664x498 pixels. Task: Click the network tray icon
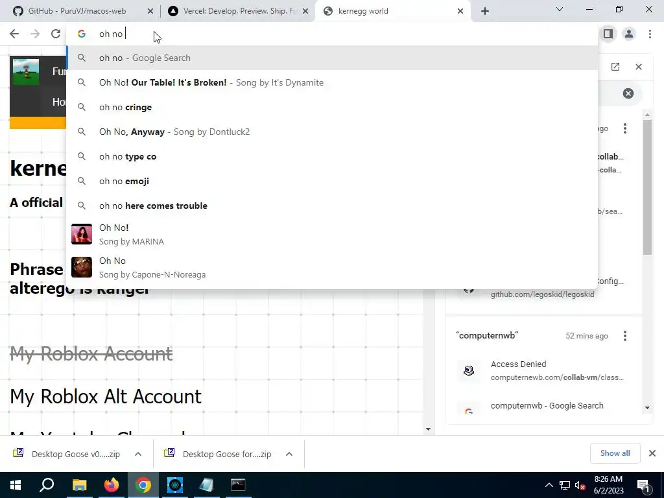click(565, 485)
